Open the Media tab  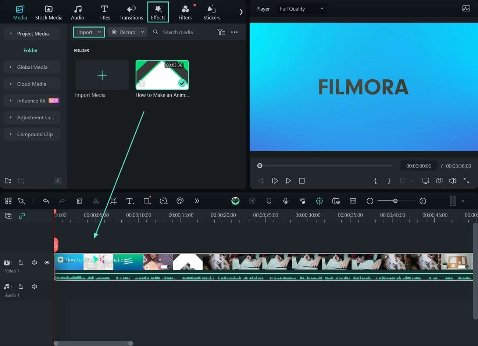[20, 12]
